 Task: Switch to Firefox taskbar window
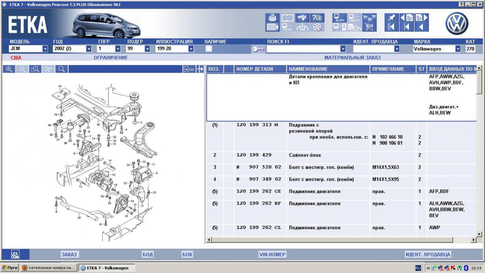48,268
